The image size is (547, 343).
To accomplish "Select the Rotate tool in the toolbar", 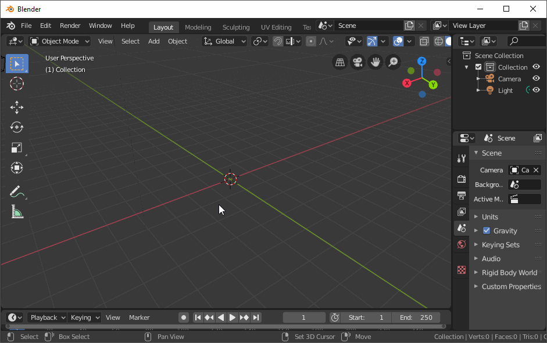I will (17, 127).
